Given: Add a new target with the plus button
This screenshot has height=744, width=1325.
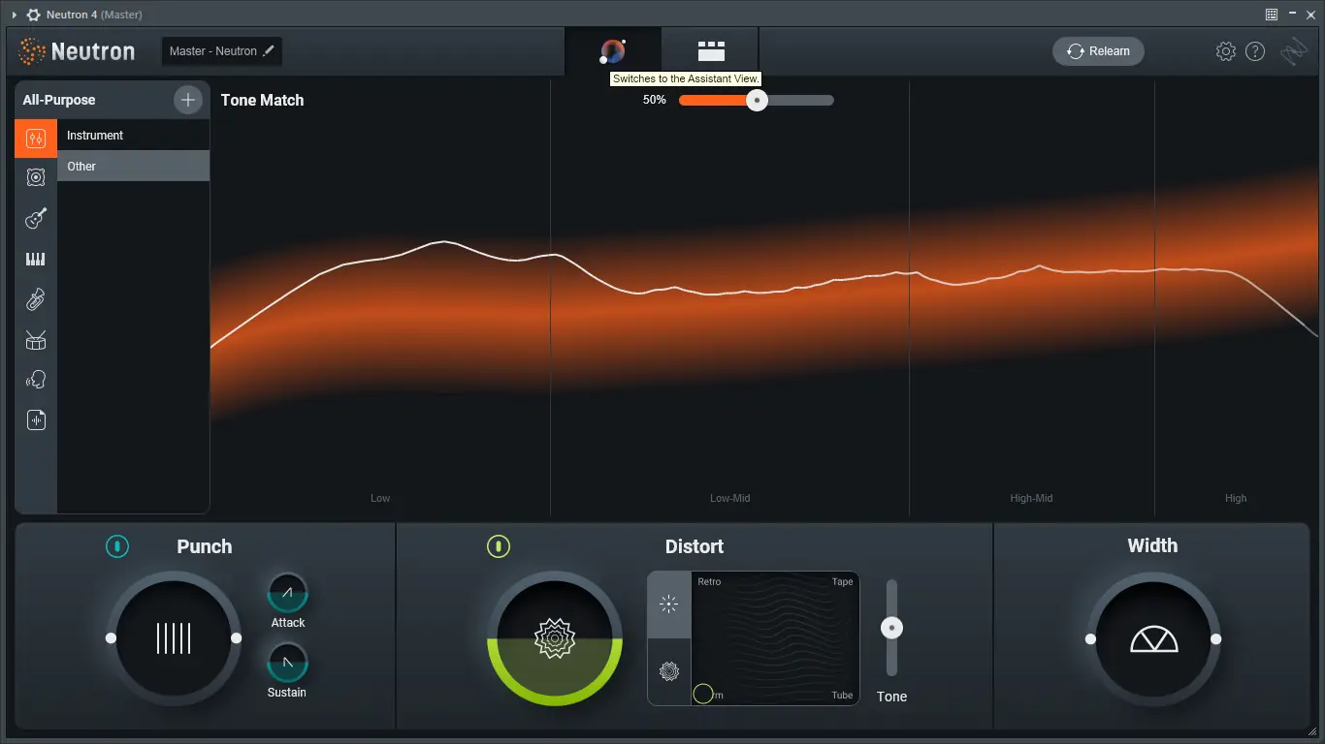Looking at the screenshot, I should pyautogui.click(x=187, y=100).
